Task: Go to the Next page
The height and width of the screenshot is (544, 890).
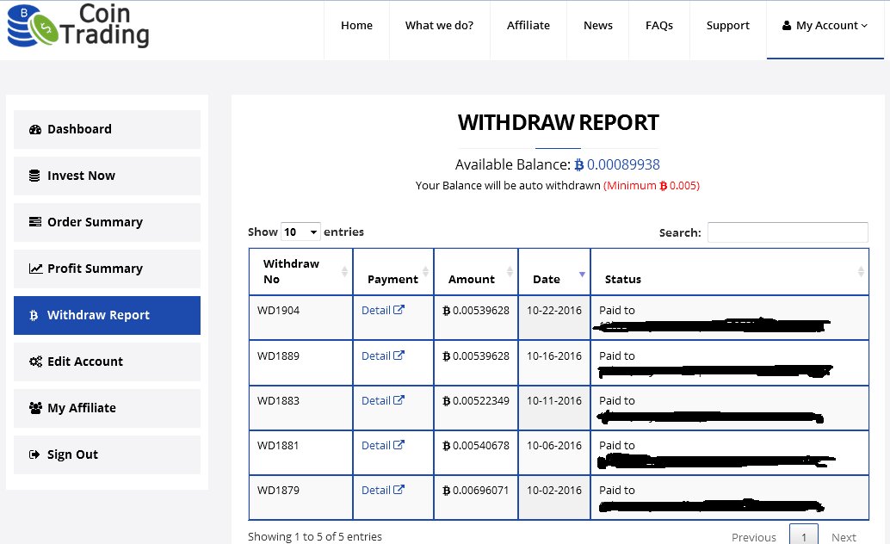Action: 844,537
